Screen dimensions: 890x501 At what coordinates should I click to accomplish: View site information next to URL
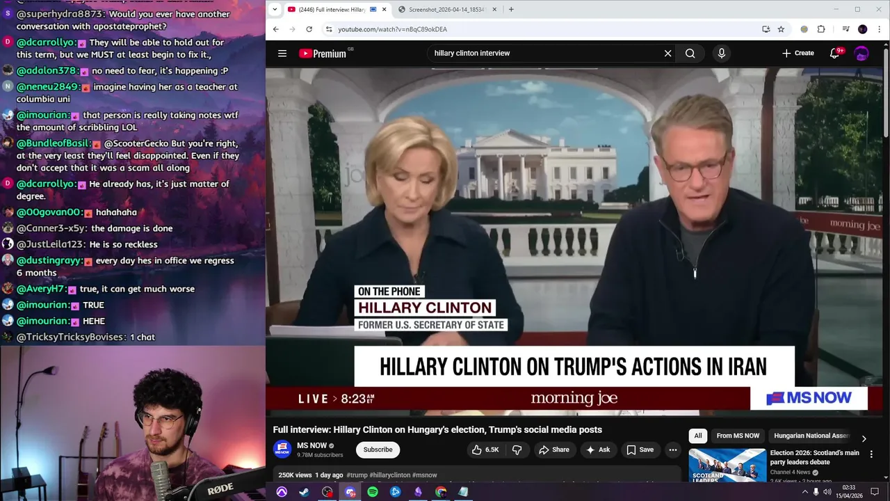[x=329, y=29]
